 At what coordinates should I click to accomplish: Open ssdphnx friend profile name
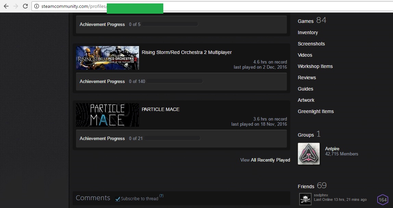321,195
